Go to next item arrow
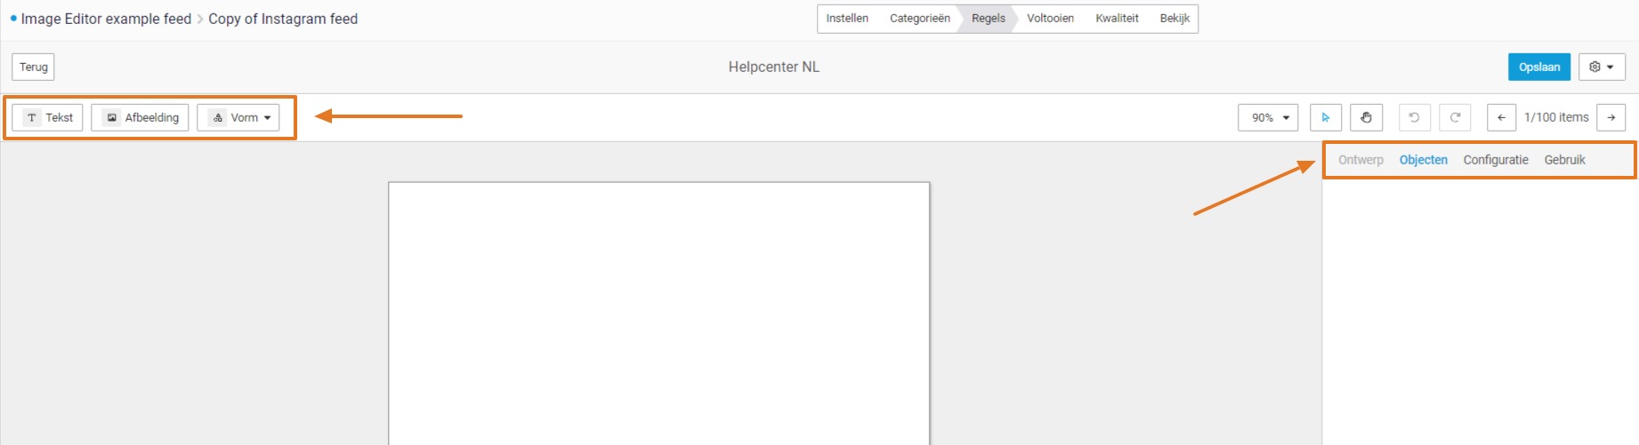1639x445 pixels. (1611, 117)
